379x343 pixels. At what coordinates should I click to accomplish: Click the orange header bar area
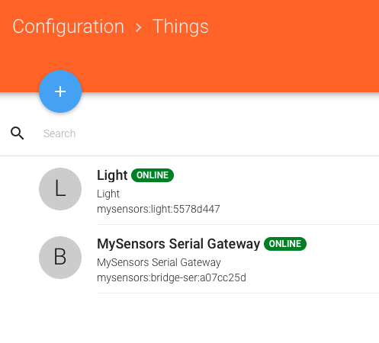point(280,46)
